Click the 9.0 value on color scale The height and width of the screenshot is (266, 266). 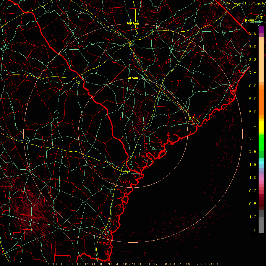(x=253, y=46)
